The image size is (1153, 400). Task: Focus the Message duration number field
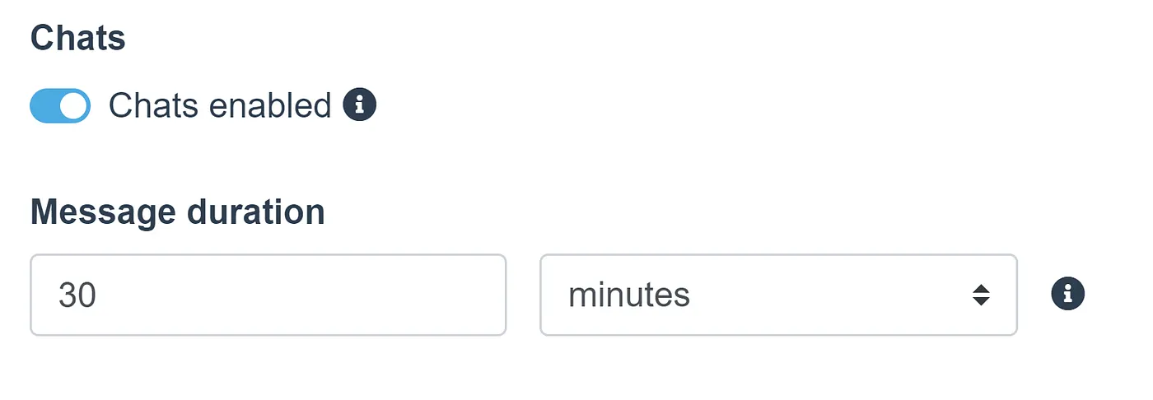pyautogui.click(x=268, y=295)
